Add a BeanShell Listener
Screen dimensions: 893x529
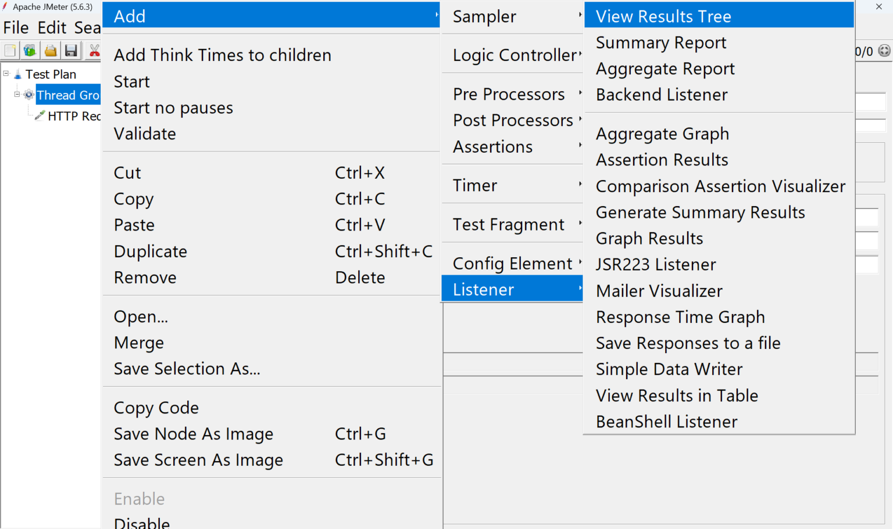coord(666,422)
